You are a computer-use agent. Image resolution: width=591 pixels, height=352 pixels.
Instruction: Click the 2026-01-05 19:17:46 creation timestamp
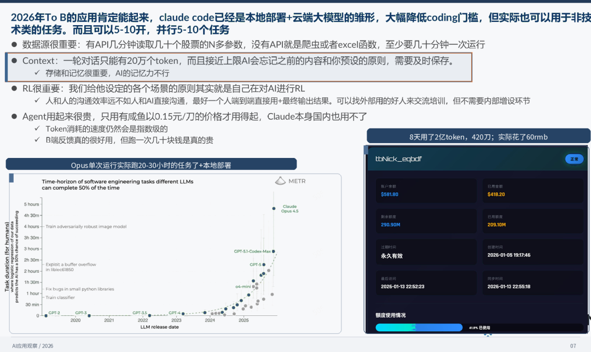tap(509, 255)
